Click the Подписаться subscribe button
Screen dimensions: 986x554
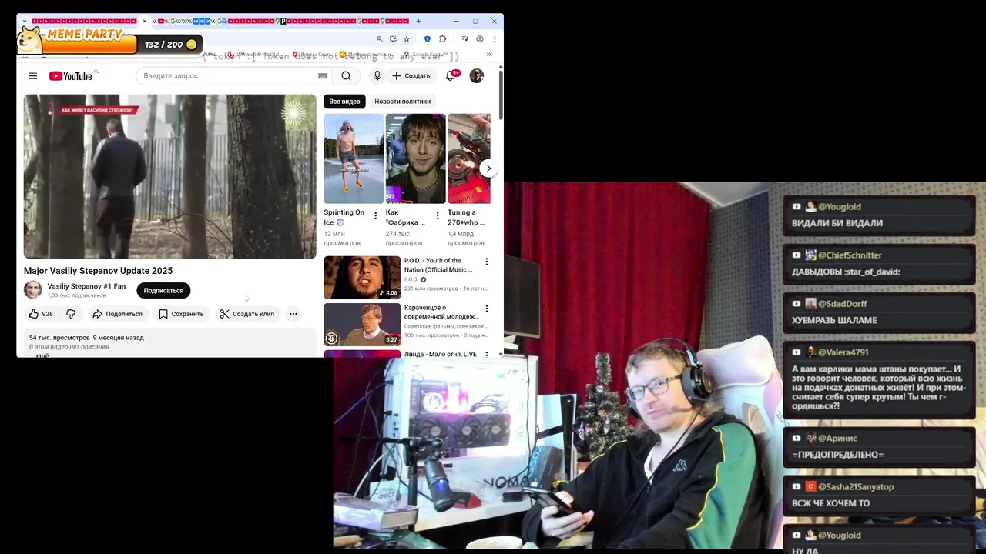click(163, 290)
